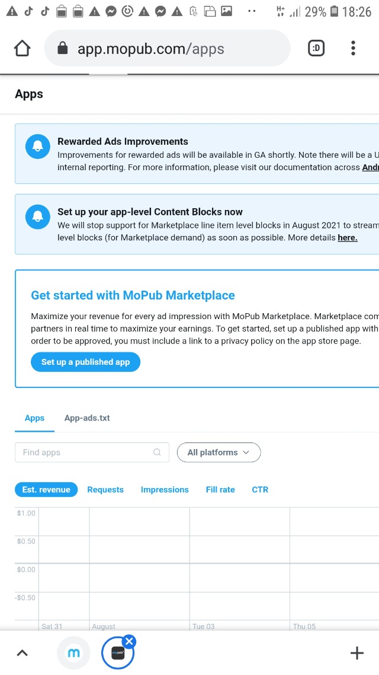Show the Requests metric chart

click(105, 490)
